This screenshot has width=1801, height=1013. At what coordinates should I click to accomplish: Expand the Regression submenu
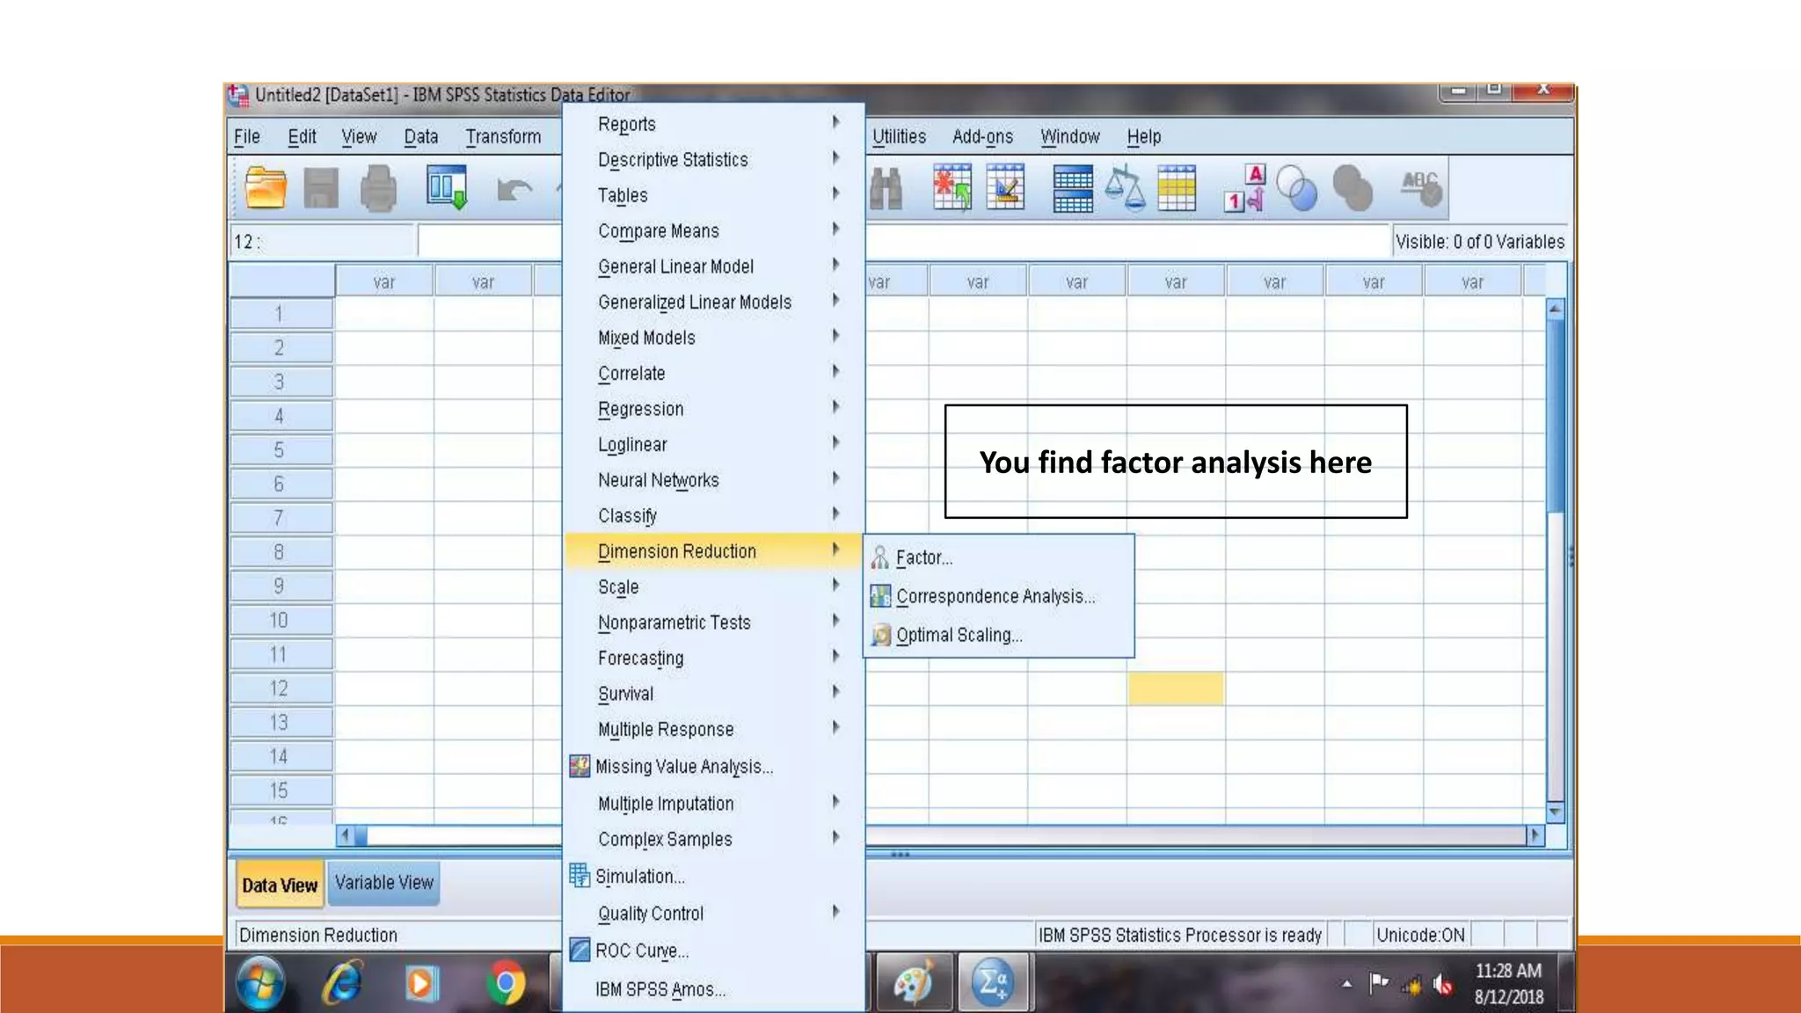tap(712, 409)
